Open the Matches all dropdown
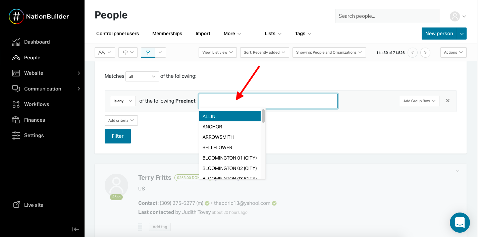The width and height of the screenshot is (478, 237). click(142, 76)
